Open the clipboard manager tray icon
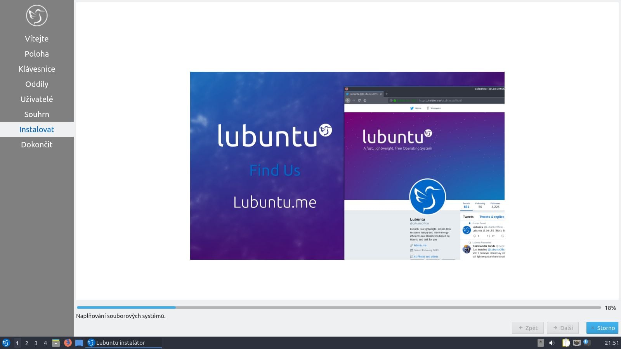The height and width of the screenshot is (349, 621). tap(565, 342)
